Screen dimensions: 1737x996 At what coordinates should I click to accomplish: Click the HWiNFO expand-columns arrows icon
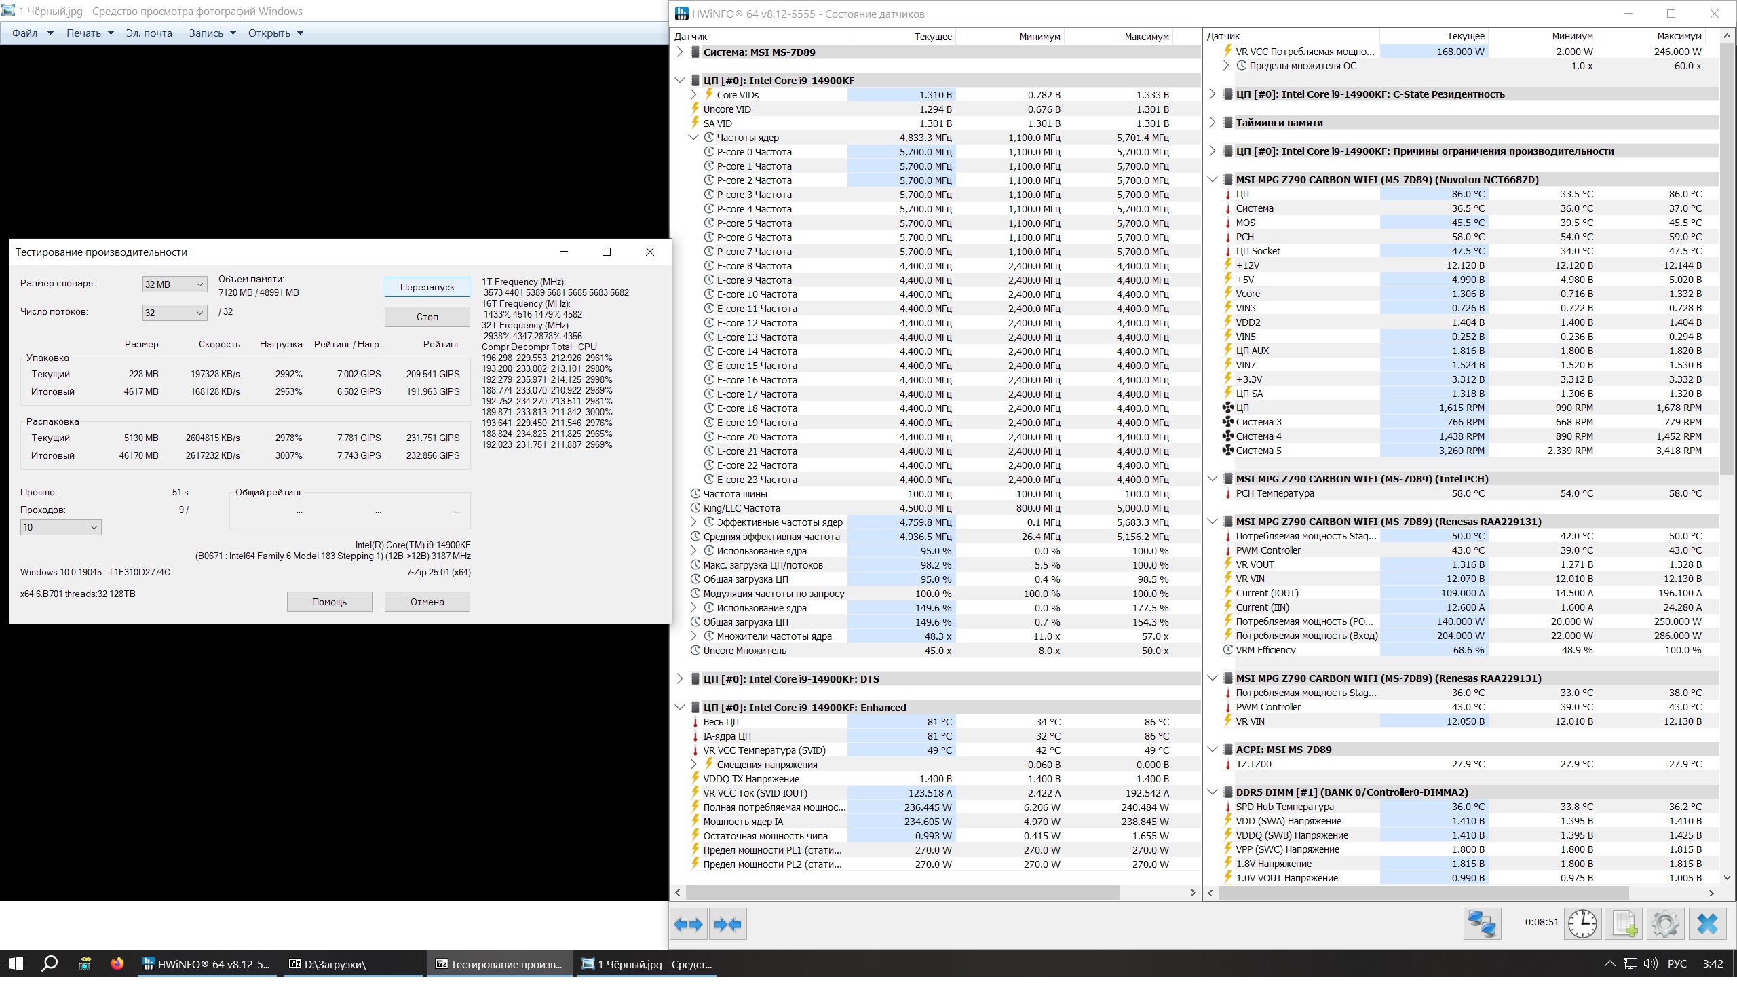[687, 924]
